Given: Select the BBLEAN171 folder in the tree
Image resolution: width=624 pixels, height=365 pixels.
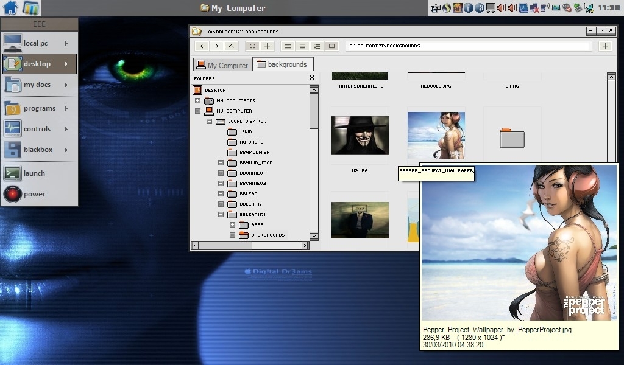Looking at the screenshot, I should point(246,204).
